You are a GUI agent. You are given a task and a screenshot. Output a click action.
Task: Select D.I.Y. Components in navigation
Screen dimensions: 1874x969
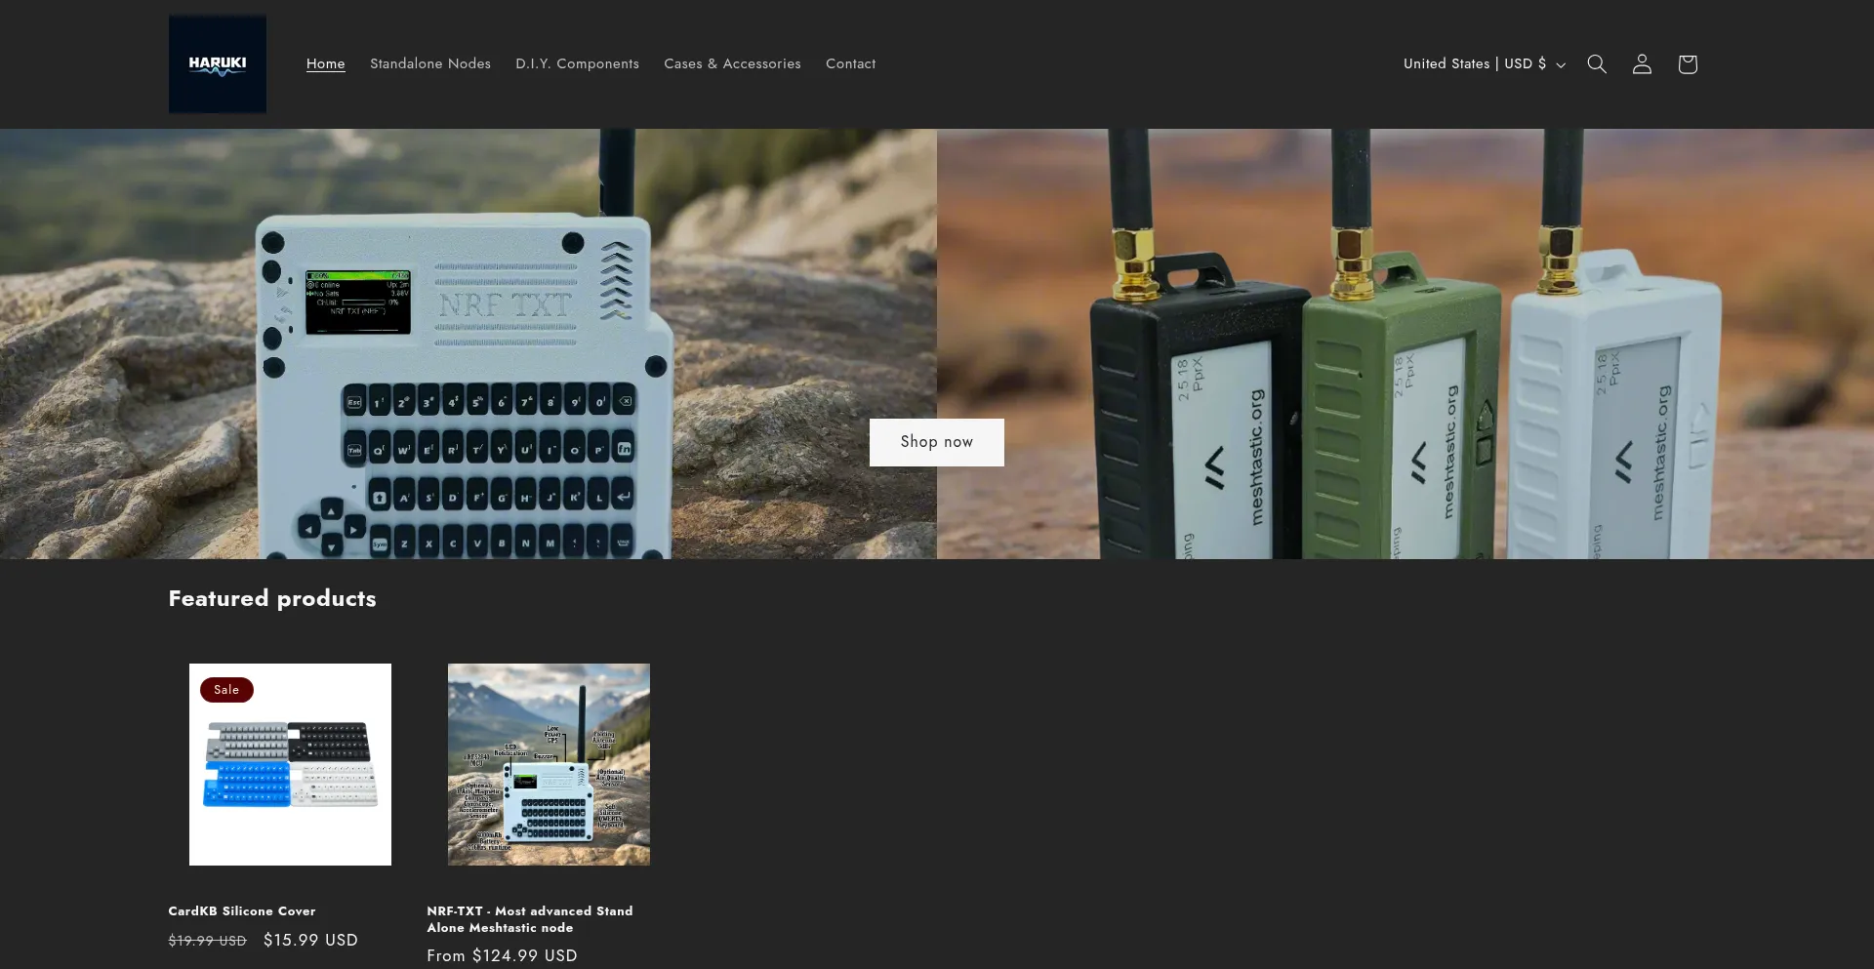(577, 64)
